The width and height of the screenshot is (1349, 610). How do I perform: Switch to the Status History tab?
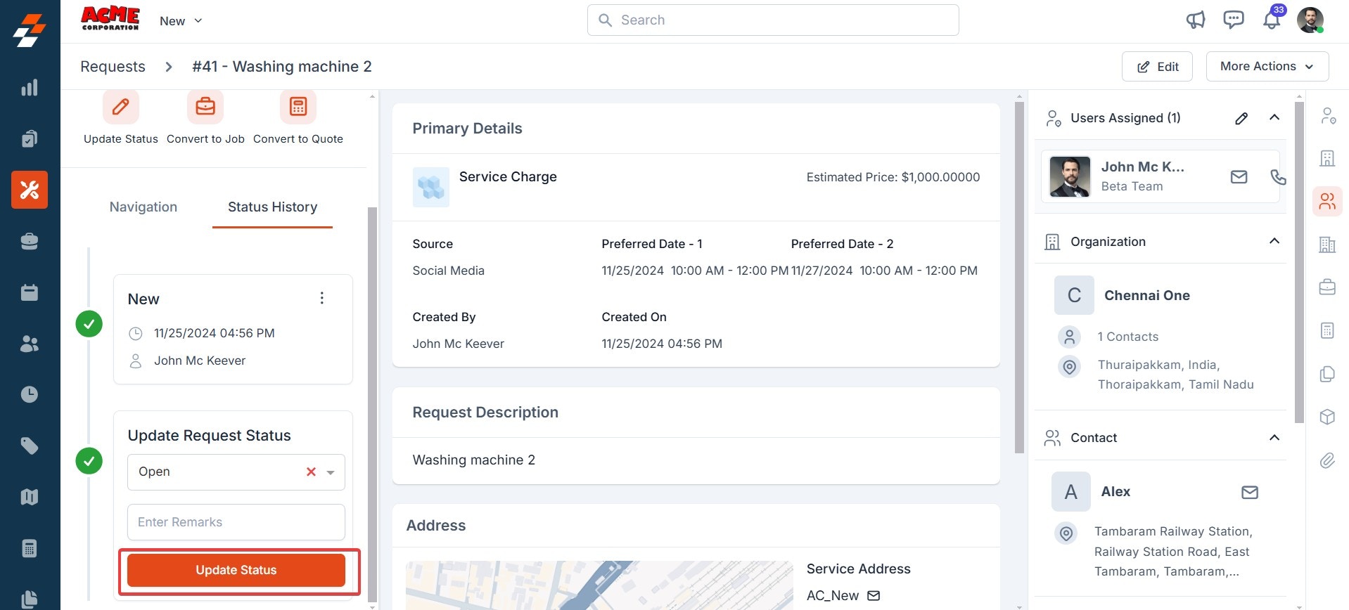[x=272, y=207]
